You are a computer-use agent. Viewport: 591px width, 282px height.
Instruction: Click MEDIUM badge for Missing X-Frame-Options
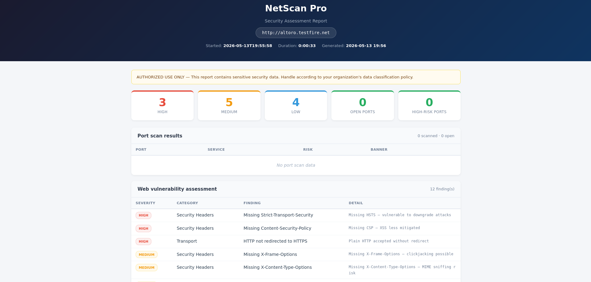point(146,255)
